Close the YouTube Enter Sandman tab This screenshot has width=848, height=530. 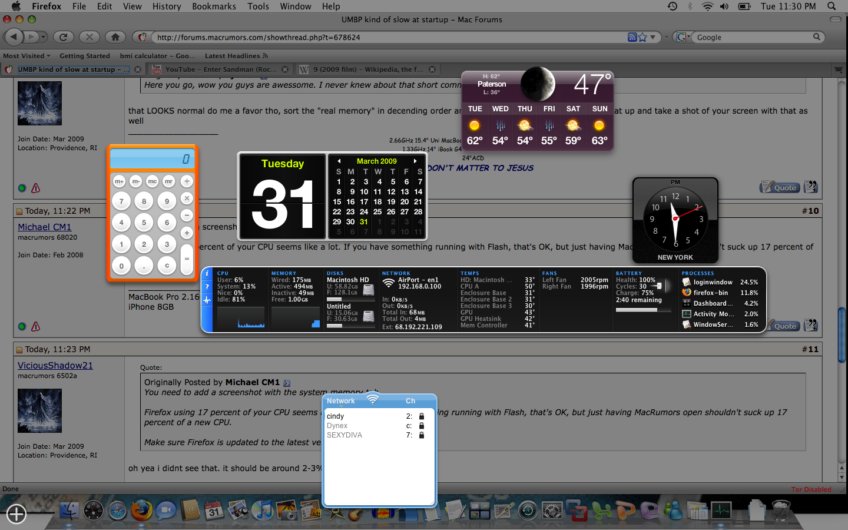pyautogui.click(x=285, y=69)
